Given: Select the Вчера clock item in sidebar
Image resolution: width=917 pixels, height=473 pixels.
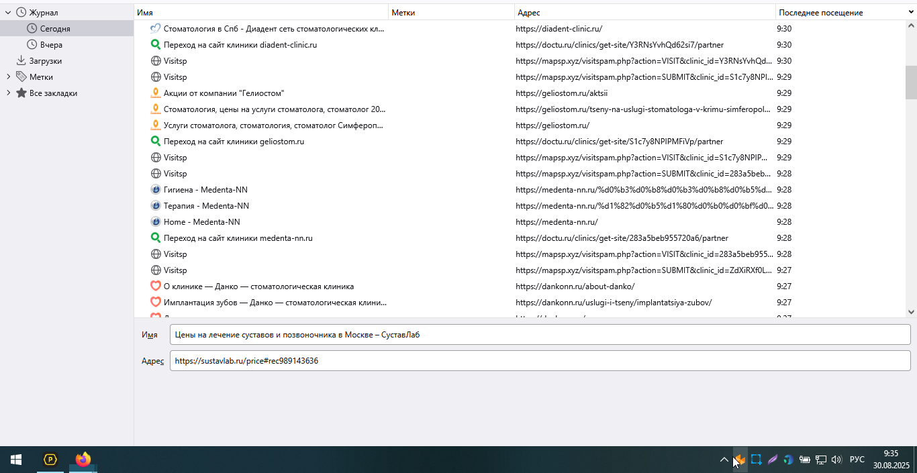Looking at the screenshot, I should point(44,44).
